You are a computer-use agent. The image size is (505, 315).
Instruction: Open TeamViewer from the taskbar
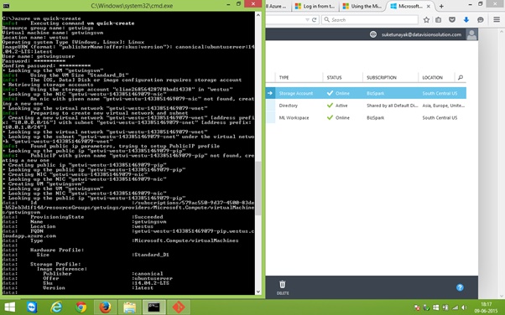click(32, 307)
